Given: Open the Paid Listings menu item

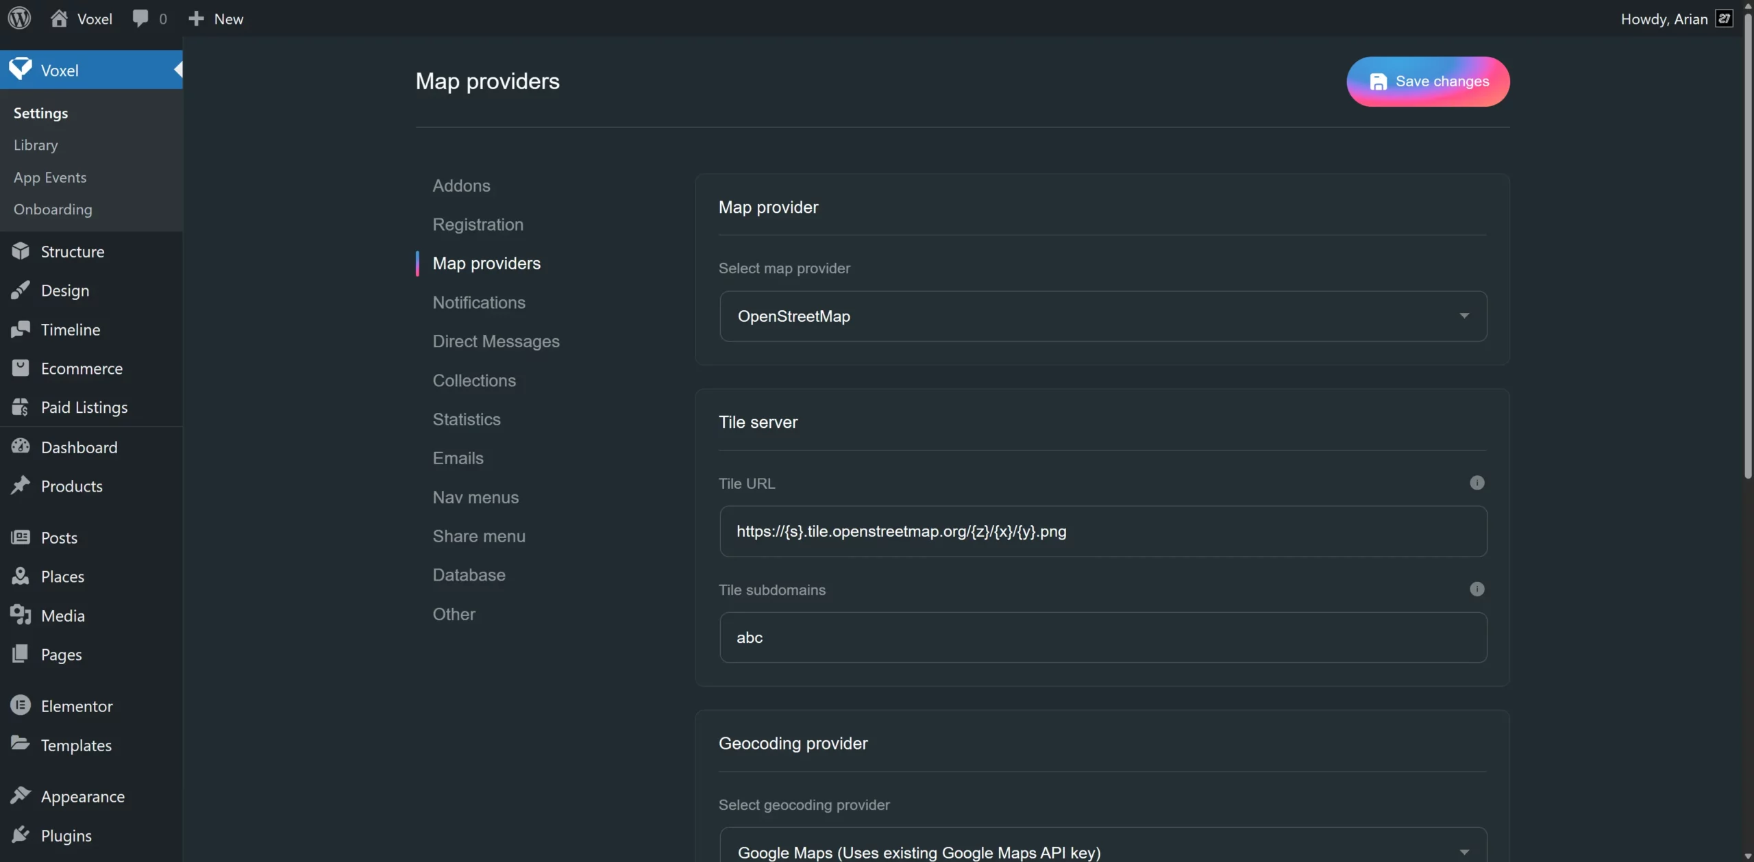Looking at the screenshot, I should click(x=84, y=408).
